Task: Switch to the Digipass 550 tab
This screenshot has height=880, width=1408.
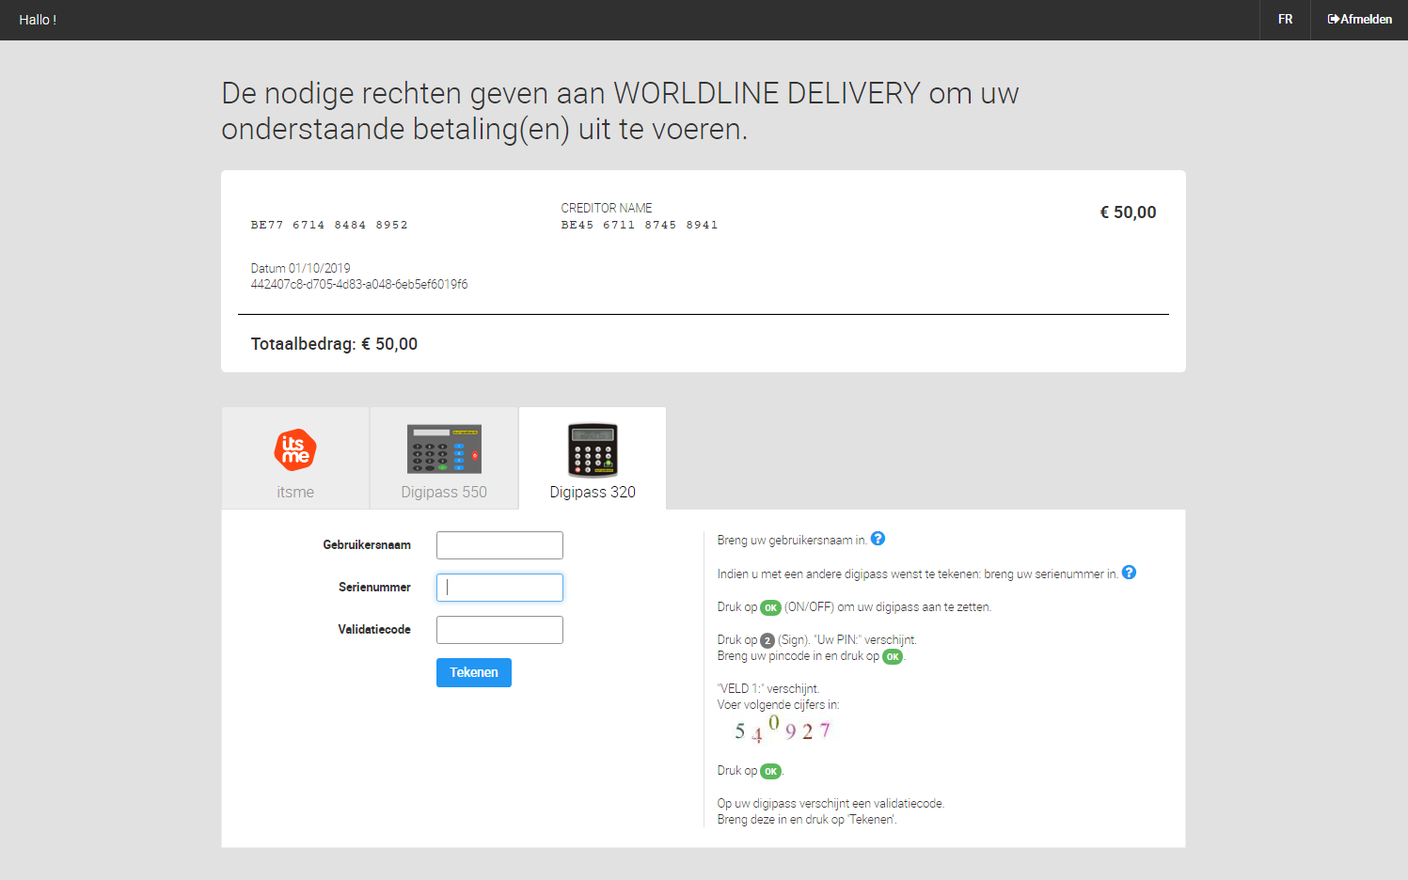Action: coord(444,459)
